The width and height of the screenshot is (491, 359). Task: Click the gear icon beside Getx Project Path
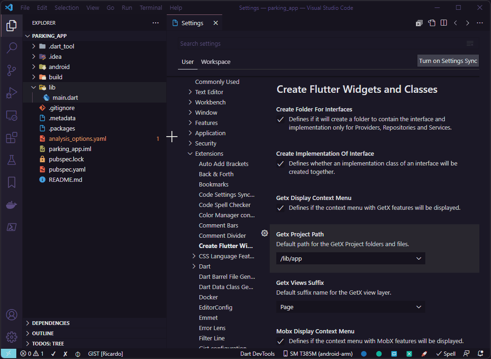coord(265,233)
